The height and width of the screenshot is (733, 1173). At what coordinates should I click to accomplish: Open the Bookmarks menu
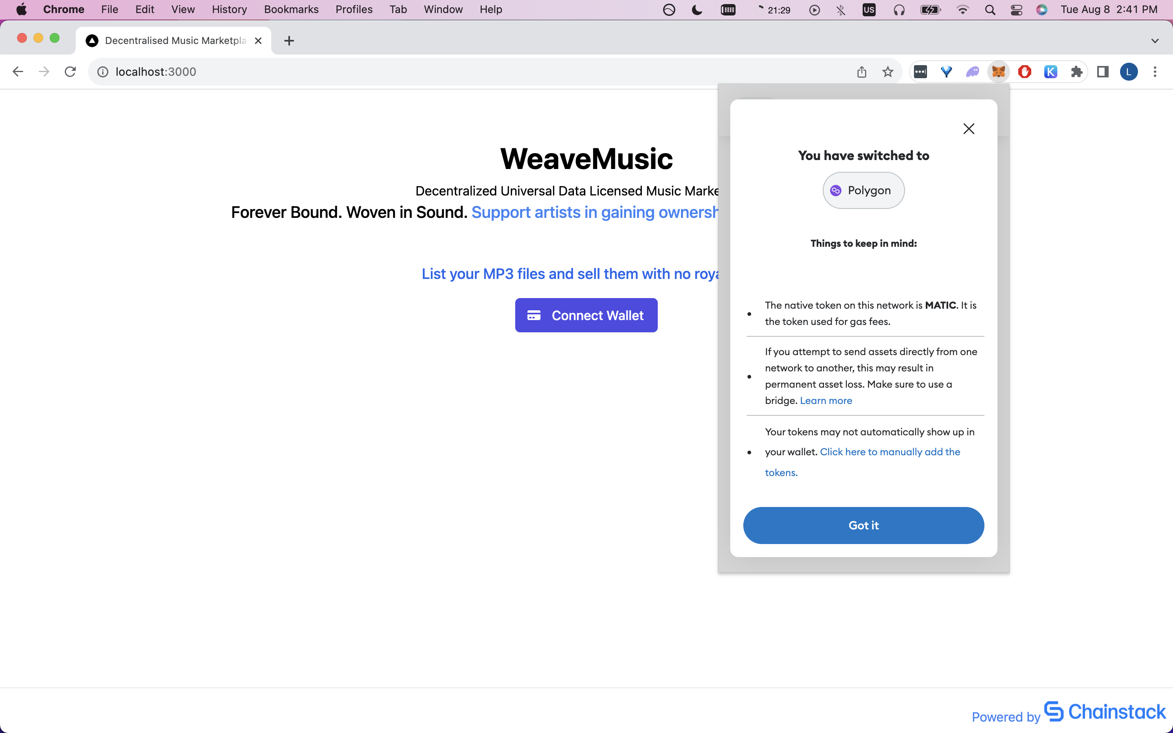click(x=291, y=10)
